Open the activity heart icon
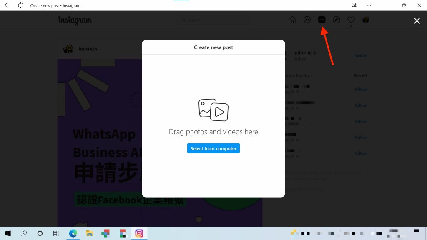427x240 pixels. click(x=351, y=20)
